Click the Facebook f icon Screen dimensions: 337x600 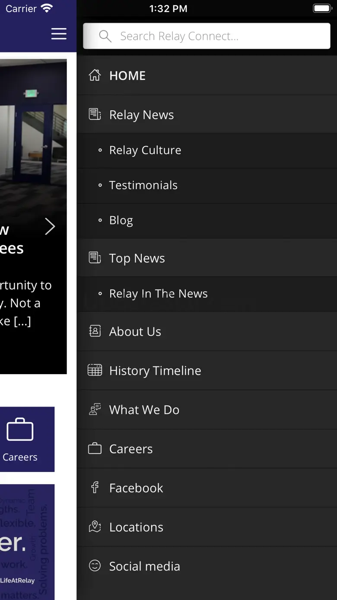coord(95,488)
